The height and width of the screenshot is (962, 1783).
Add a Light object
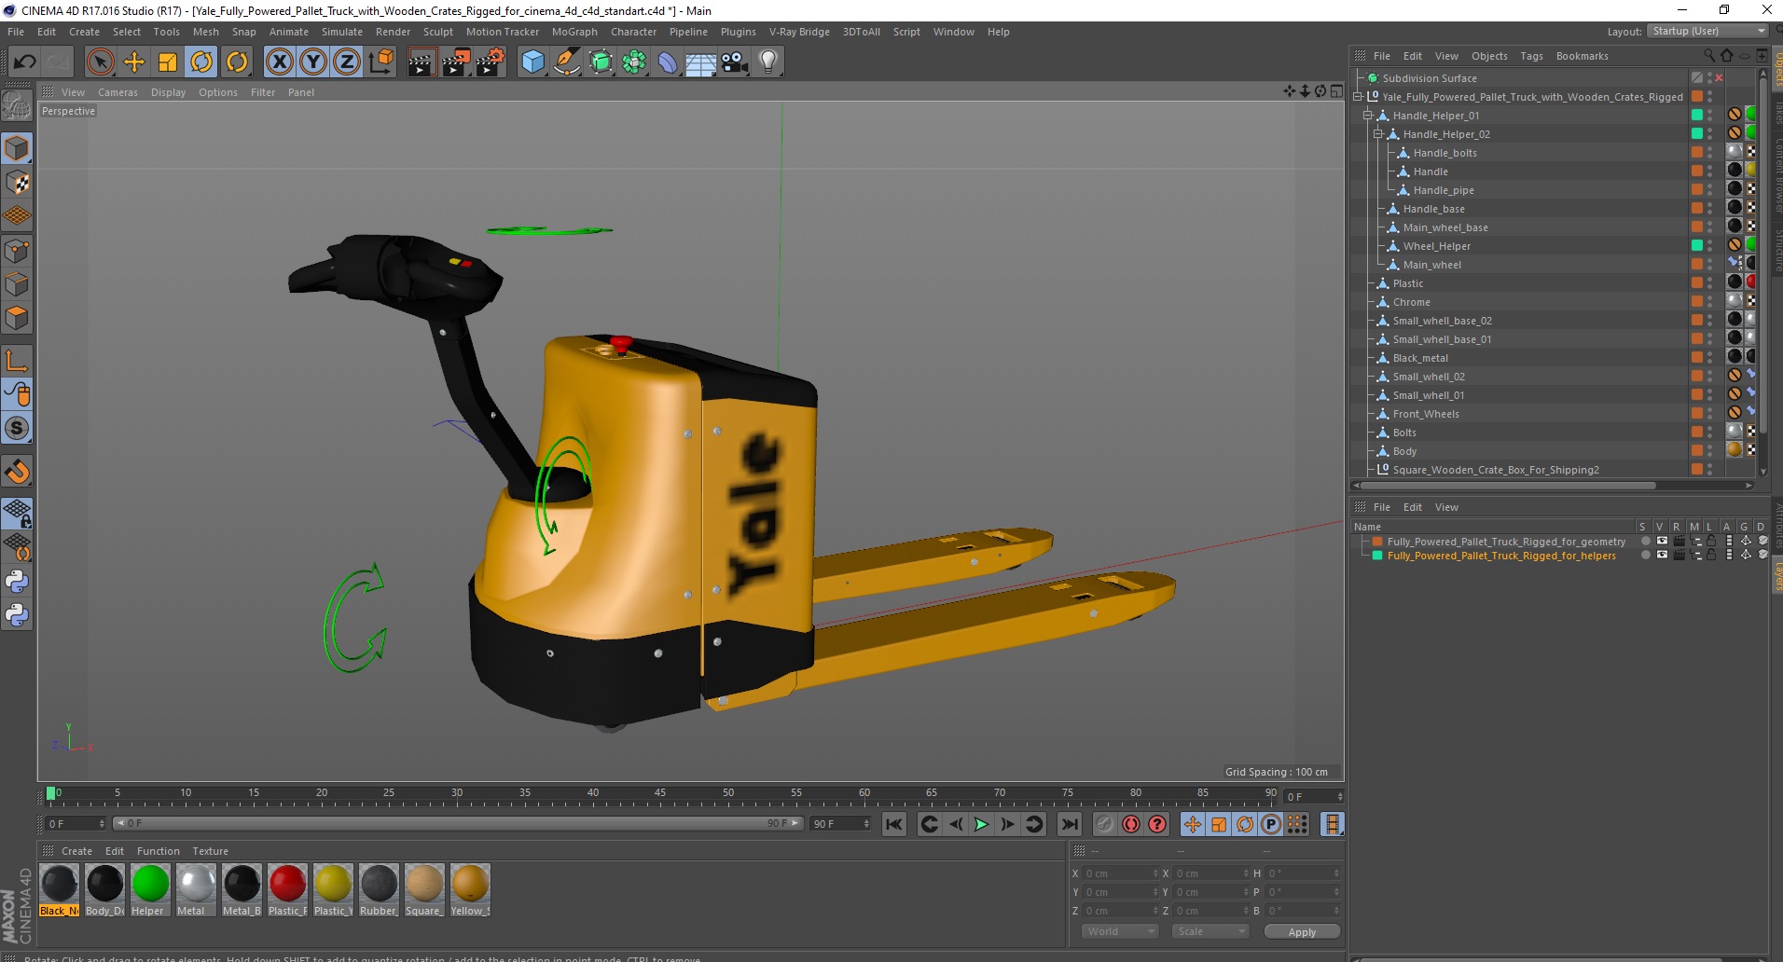pos(768,62)
